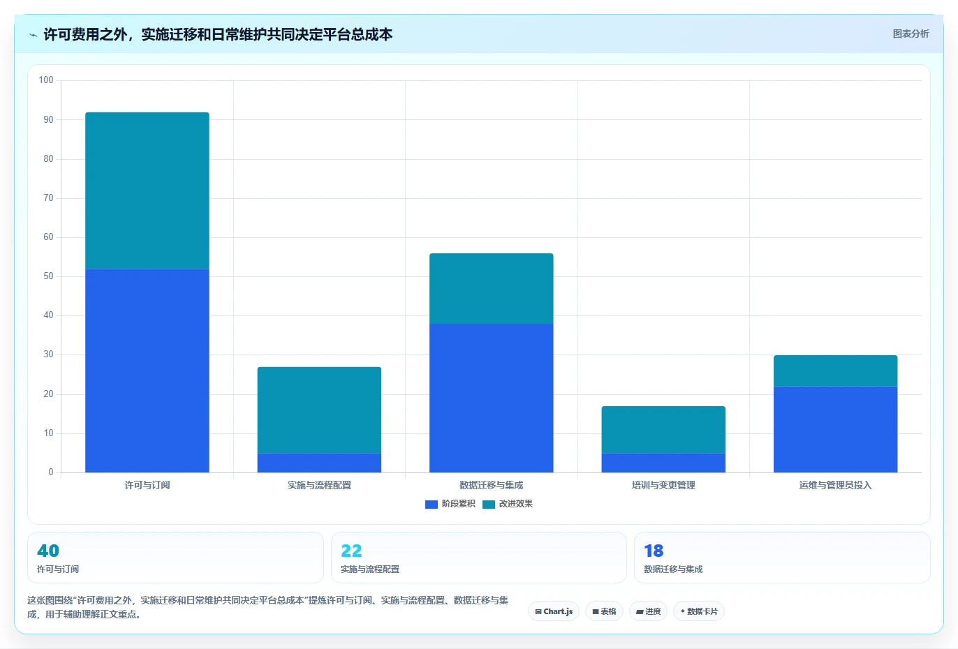
Task: Toggle the 改进效果 legend entry
Action: pos(508,504)
